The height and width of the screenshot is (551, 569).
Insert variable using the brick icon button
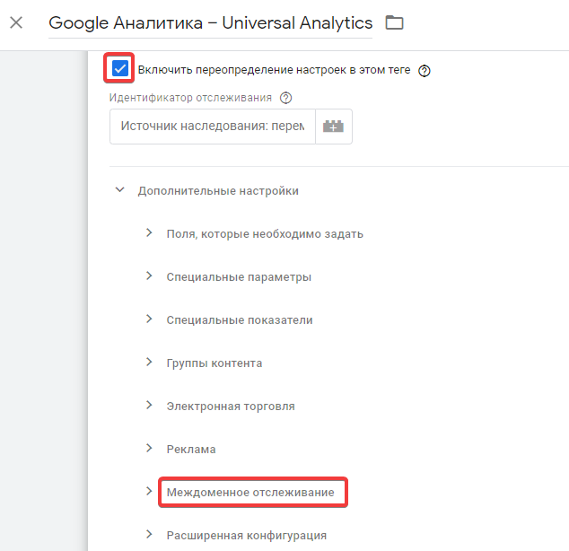click(x=334, y=127)
